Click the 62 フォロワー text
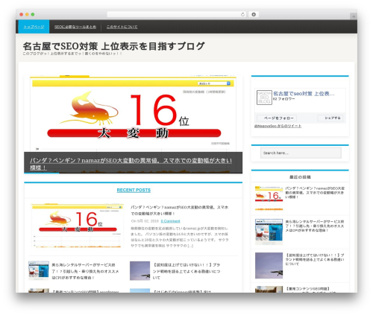Screen dimensions: 373x315 pyautogui.click(x=283, y=99)
